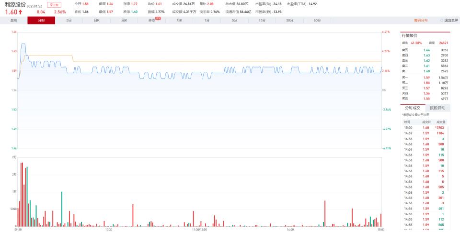Switch to the 分时成交 trades tab
Screen dimensions: 460x232
click(413, 108)
